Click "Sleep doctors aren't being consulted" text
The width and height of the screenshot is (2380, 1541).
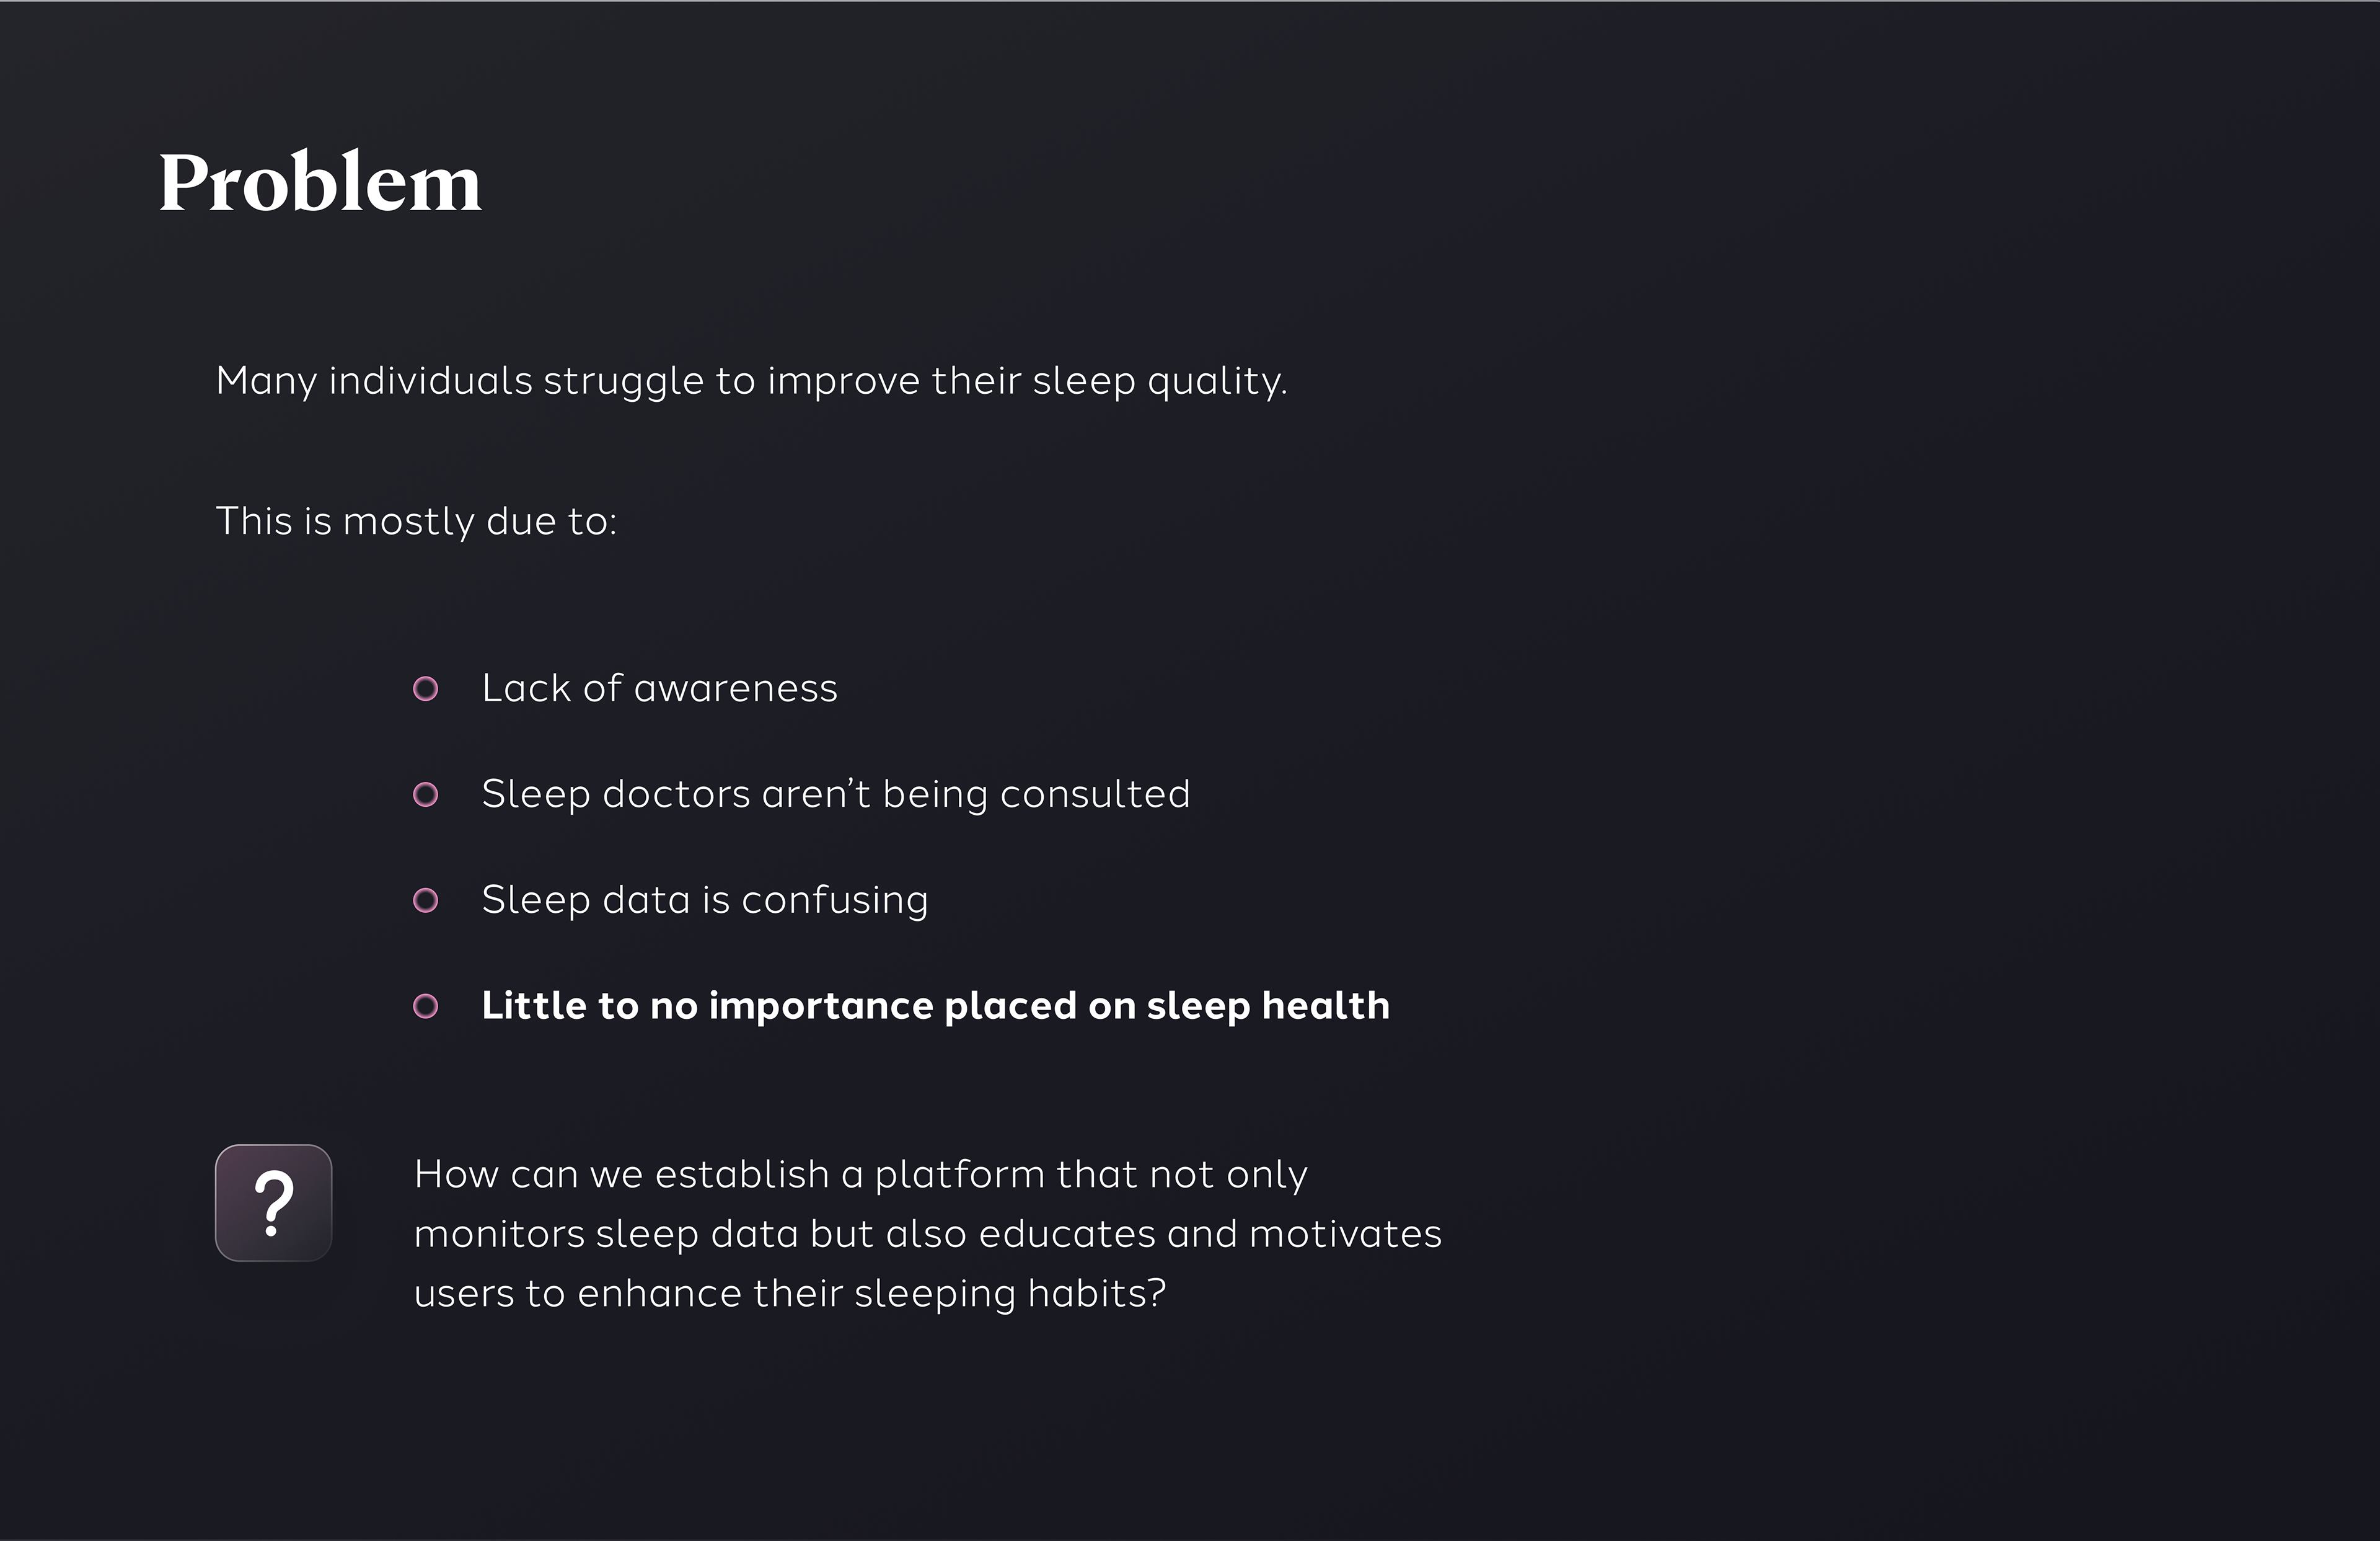pos(835,794)
